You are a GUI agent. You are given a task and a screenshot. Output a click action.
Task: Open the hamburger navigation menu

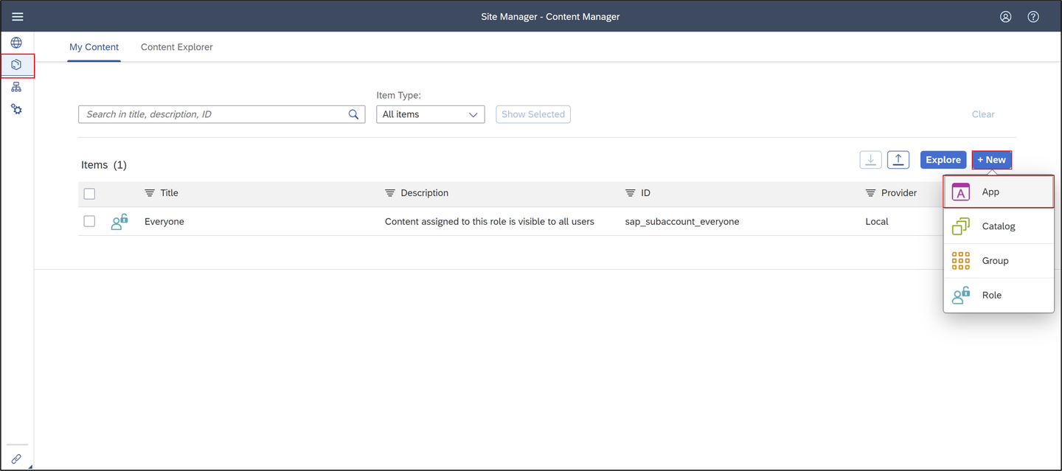pos(18,16)
